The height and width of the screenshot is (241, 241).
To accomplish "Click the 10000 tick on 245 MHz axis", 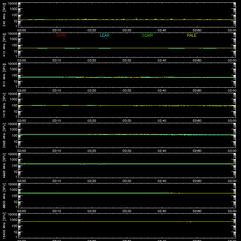I will (13, 4).
